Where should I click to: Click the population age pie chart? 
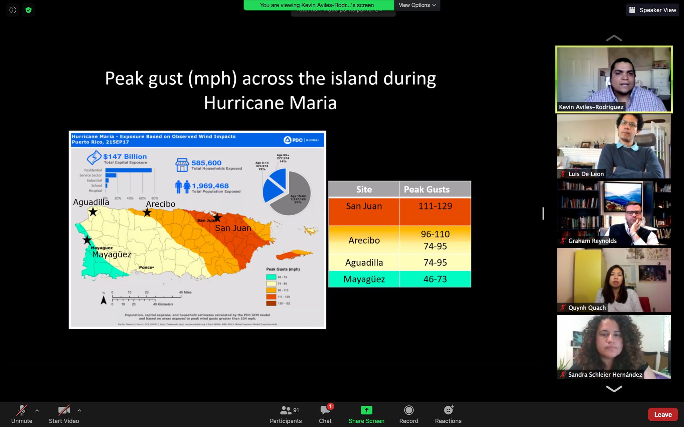[x=287, y=191]
